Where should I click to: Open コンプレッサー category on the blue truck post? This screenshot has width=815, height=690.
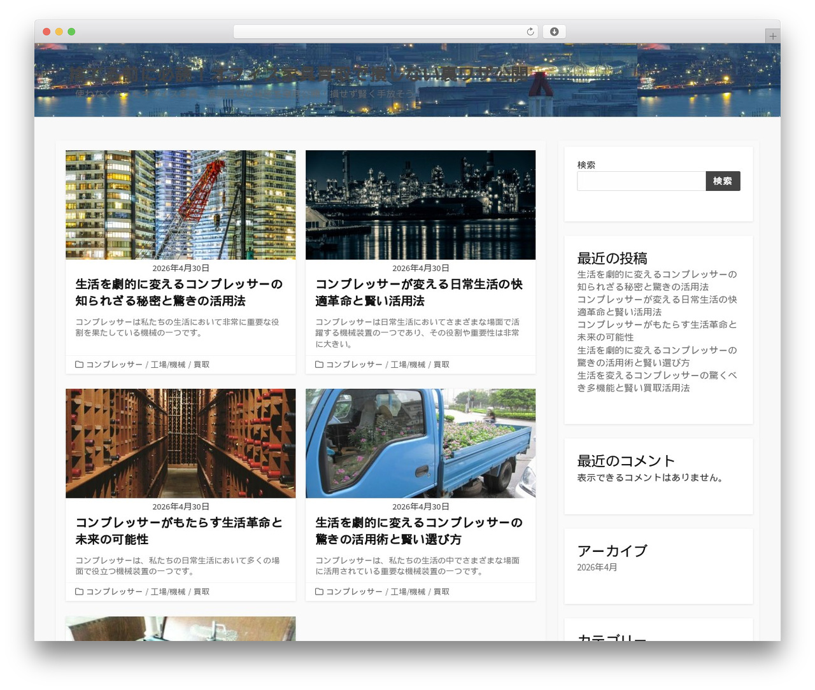tap(355, 592)
